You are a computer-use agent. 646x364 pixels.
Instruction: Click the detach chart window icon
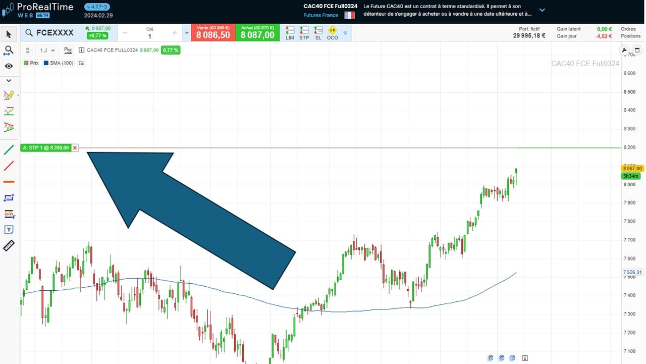[x=637, y=50]
